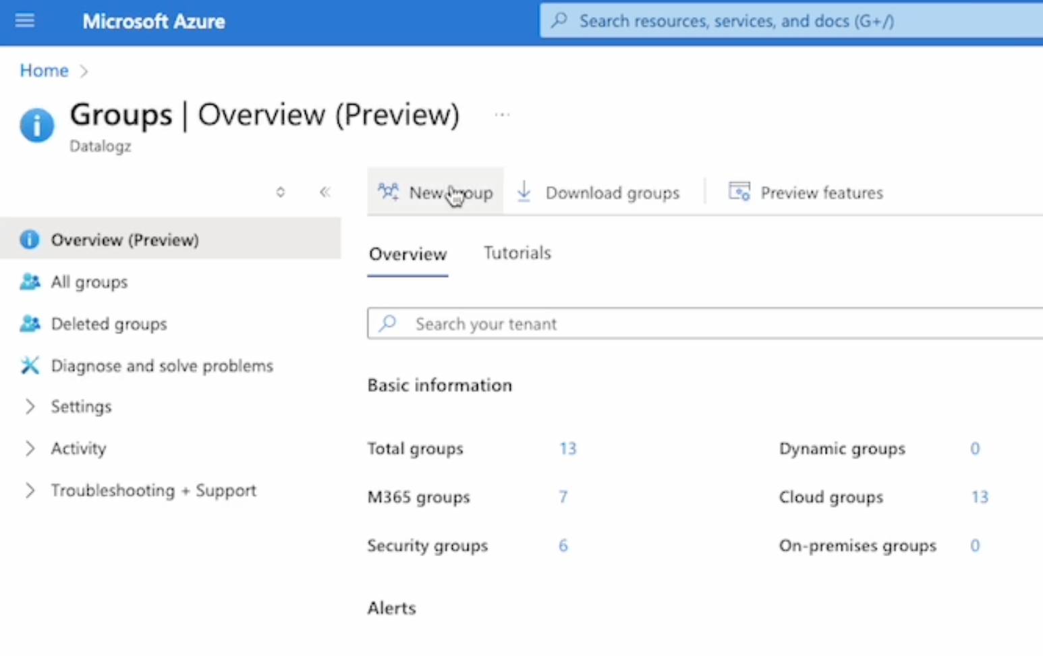This screenshot has height=656, width=1043.
Task: Click the Deleted groups icon
Action: tap(30, 324)
